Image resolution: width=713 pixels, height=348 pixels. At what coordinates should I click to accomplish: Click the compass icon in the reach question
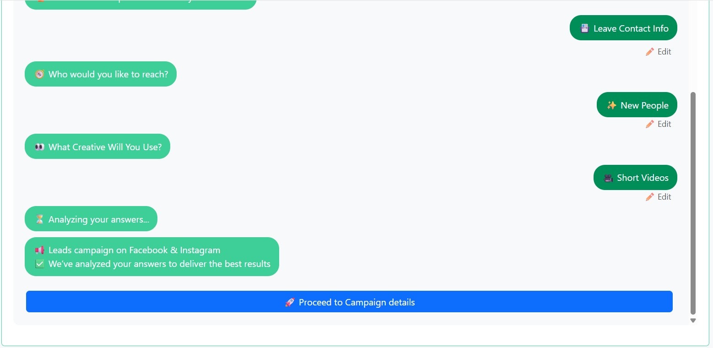click(40, 74)
